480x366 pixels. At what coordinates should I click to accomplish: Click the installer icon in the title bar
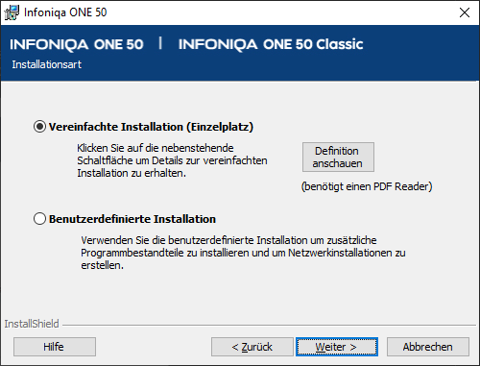point(12,12)
